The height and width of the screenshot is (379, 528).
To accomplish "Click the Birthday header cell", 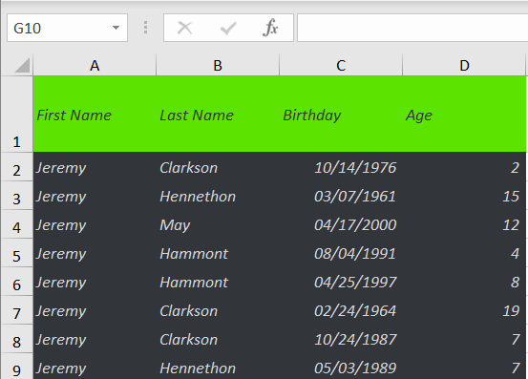I will click(x=341, y=115).
